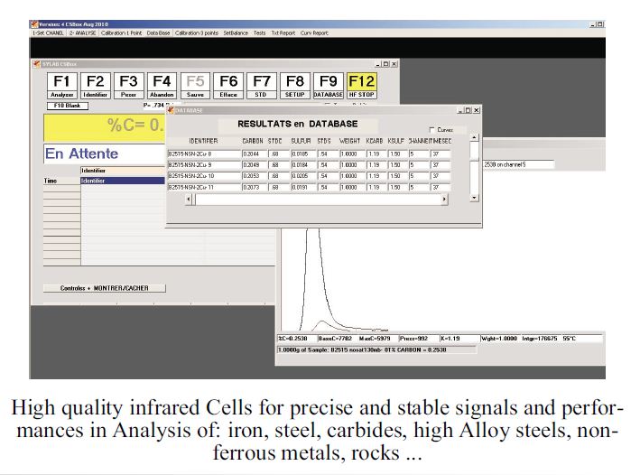
Task: Click the F10 Blank button
Action: (x=61, y=106)
